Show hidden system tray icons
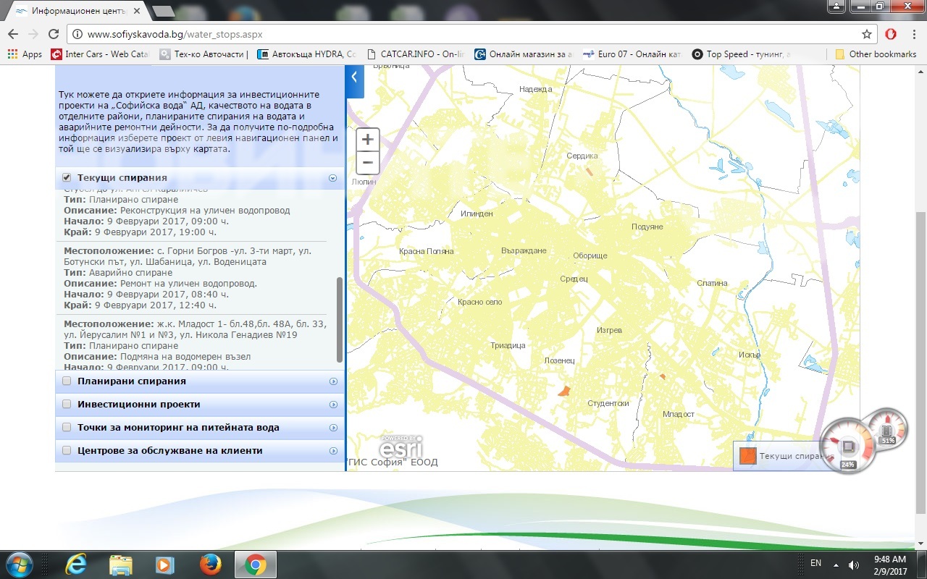The height and width of the screenshot is (579, 927). [x=836, y=565]
